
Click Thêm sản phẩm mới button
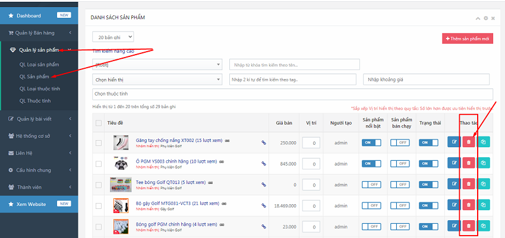coord(467,39)
